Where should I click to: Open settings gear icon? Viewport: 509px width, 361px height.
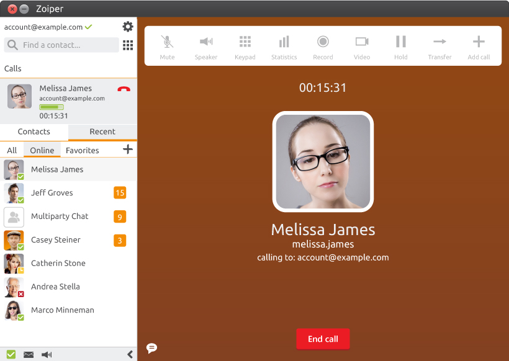[x=128, y=27]
